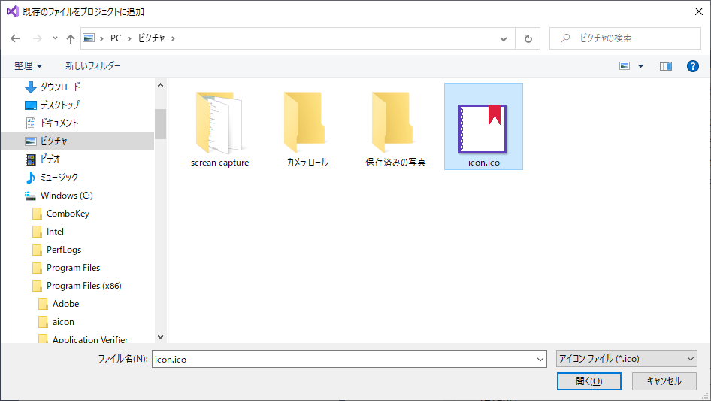The width and height of the screenshot is (711, 401).
Task: Select the screan capture folder
Action: (x=220, y=129)
